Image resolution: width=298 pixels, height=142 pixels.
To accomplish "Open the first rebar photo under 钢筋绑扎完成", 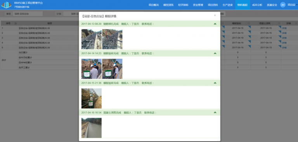I will 92,39.
